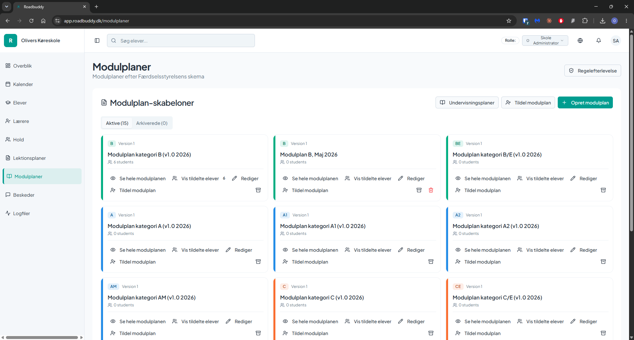
Task: Open the Skole Administrator role dropdown
Action: click(x=545, y=41)
